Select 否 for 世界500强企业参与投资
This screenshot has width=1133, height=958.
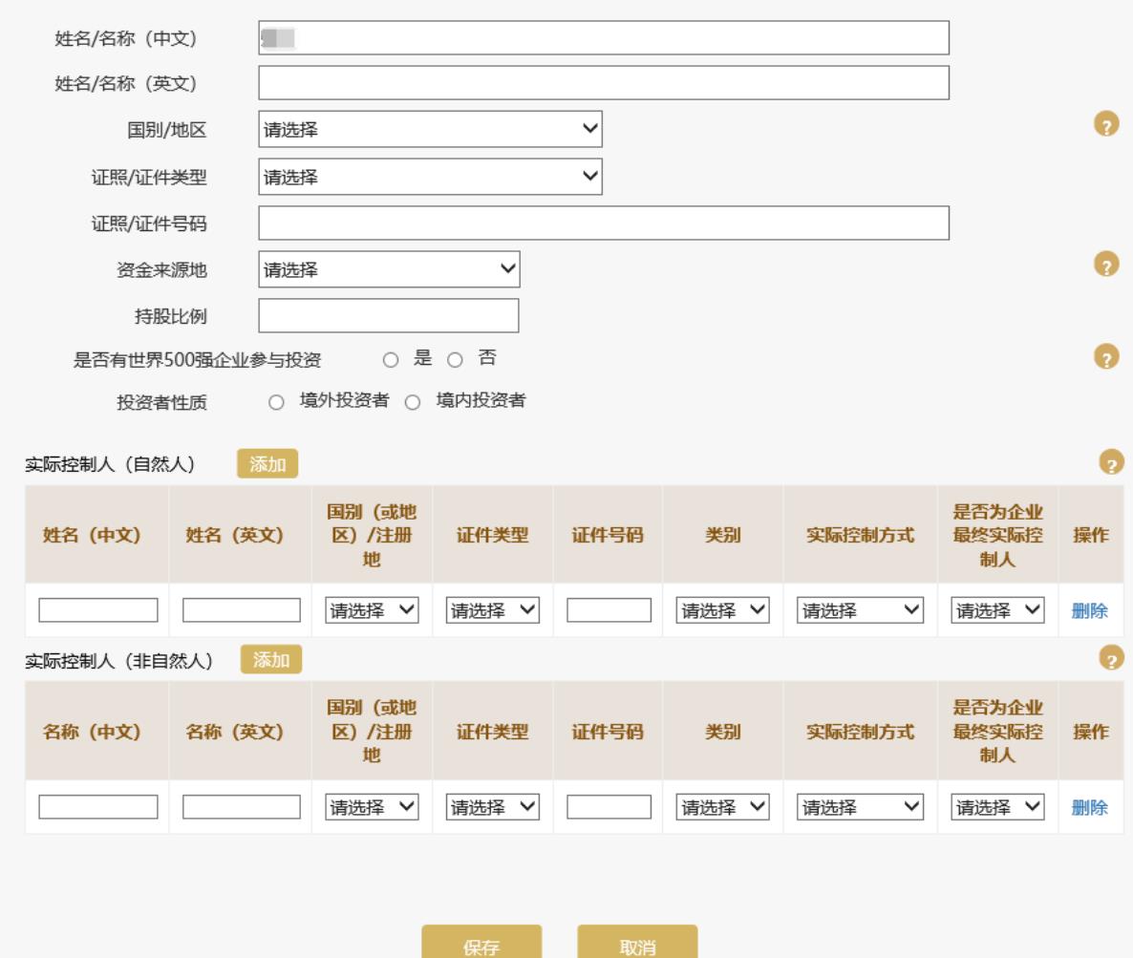456,360
